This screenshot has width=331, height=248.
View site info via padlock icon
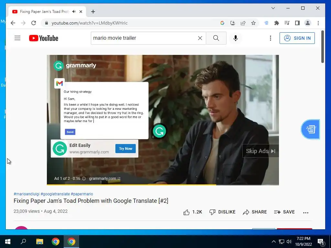point(47,23)
